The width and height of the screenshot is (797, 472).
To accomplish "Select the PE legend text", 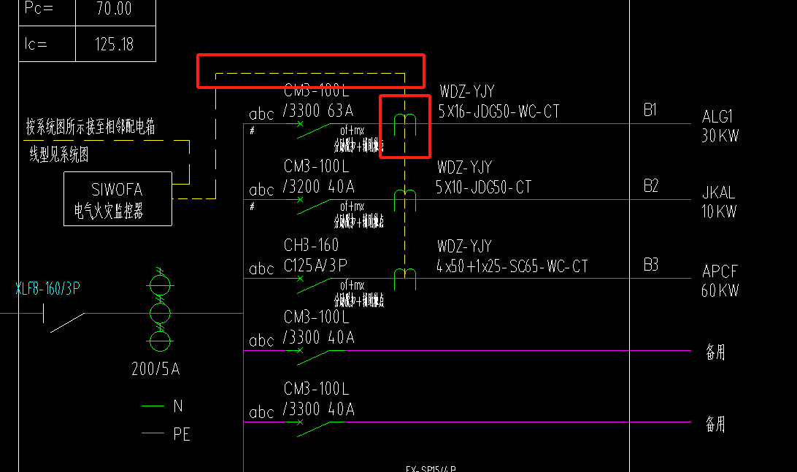I will click(x=182, y=434).
